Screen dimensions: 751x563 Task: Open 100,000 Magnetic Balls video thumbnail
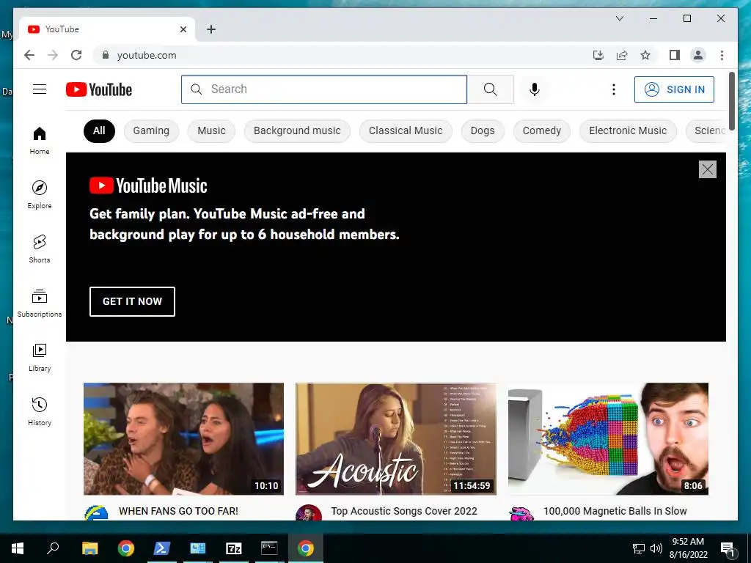(608, 438)
